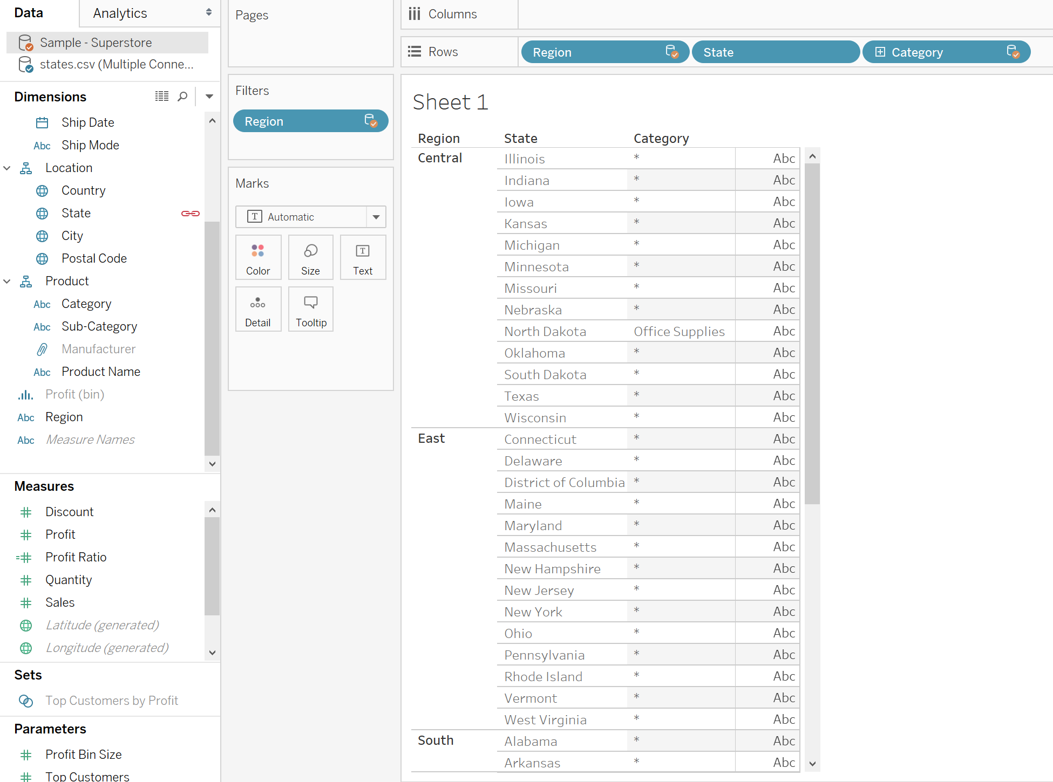1053x782 pixels.
Task: Select the Profit (bin) field histogram icon
Action: coord(25,394)
